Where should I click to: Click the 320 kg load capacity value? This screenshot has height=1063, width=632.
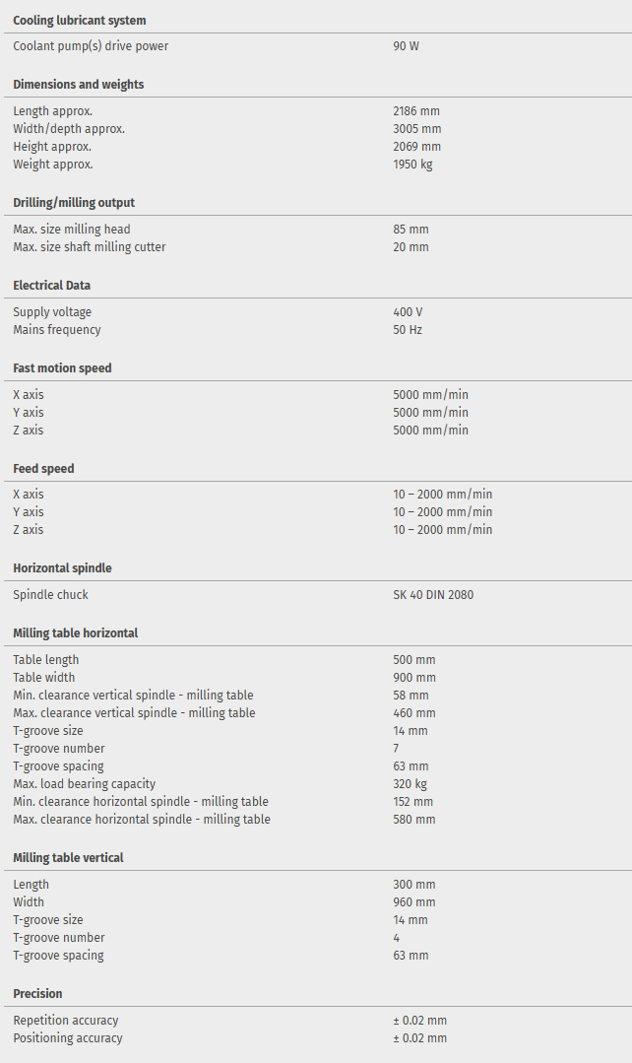[409, 784]
